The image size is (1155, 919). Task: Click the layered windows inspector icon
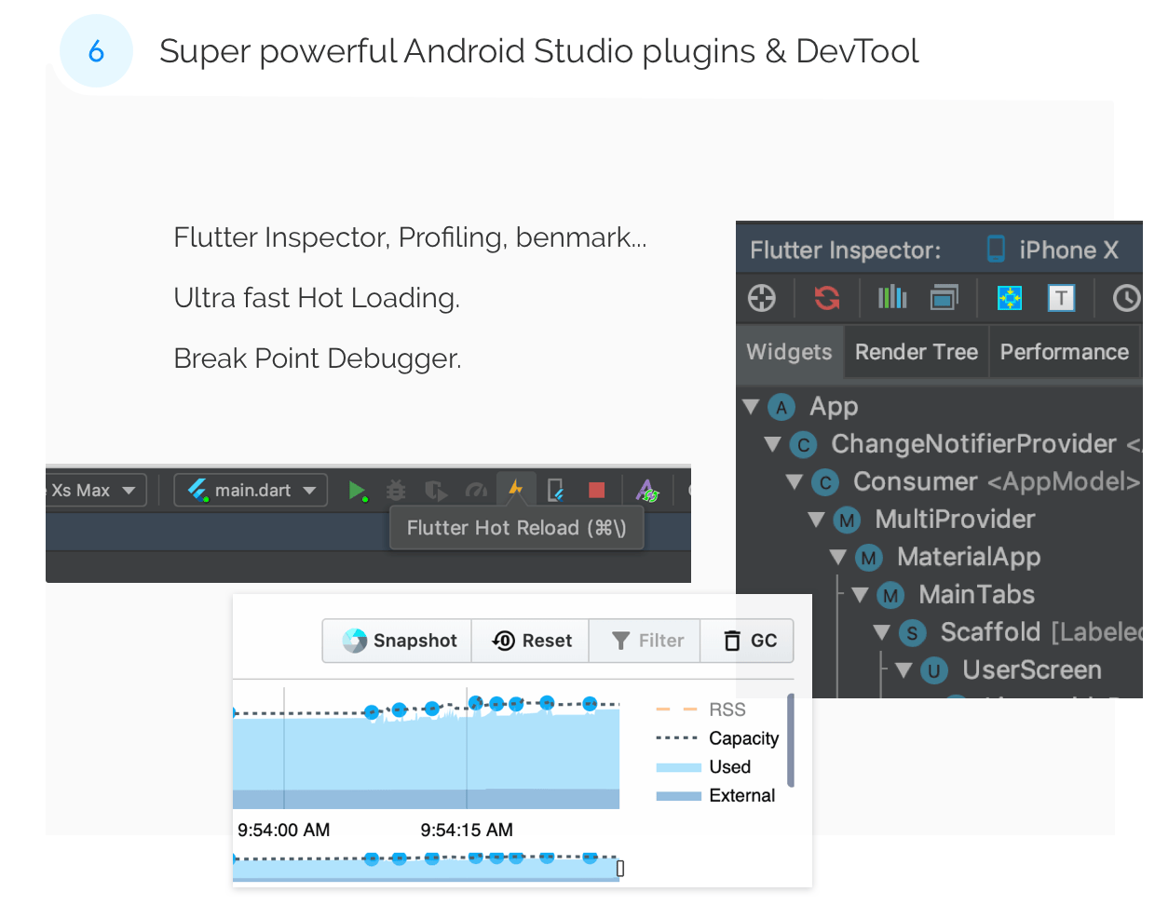[x=944, y=298]
